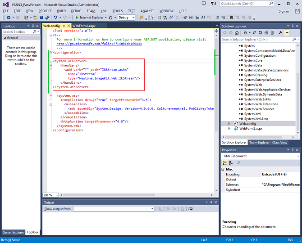Pin the Toolbox panel with the auto-hide pushpin

33,26
